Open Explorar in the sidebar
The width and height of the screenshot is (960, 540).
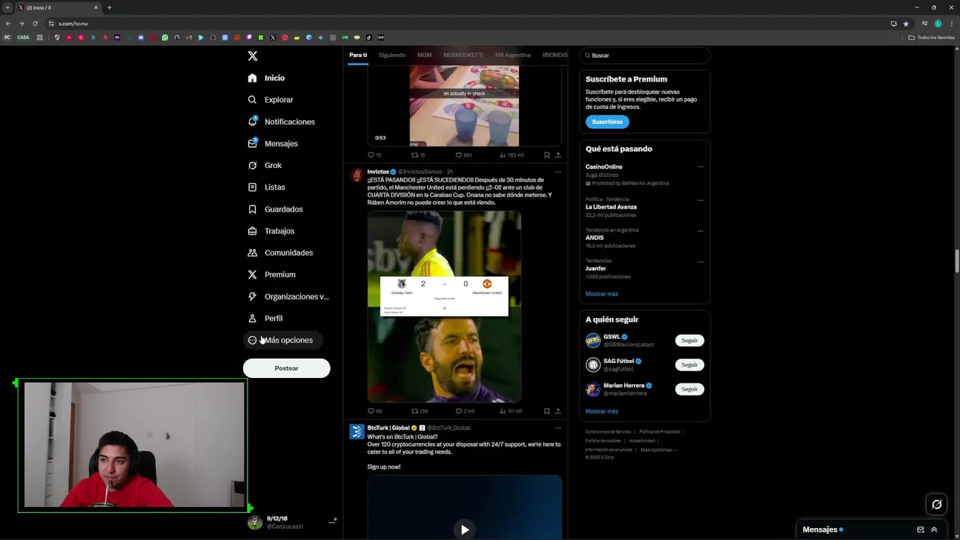tap(271, 100)
